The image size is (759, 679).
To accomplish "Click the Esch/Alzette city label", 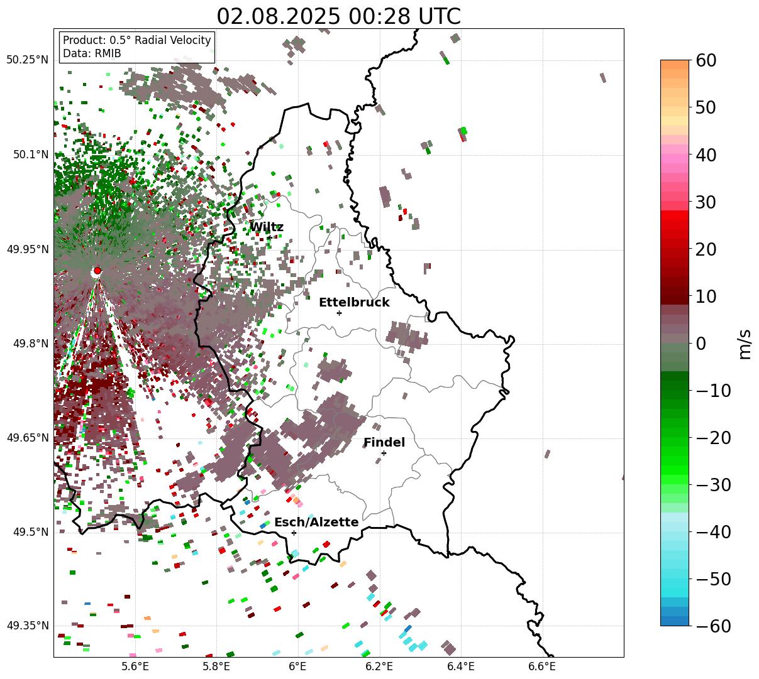I will tap(316, 523).
